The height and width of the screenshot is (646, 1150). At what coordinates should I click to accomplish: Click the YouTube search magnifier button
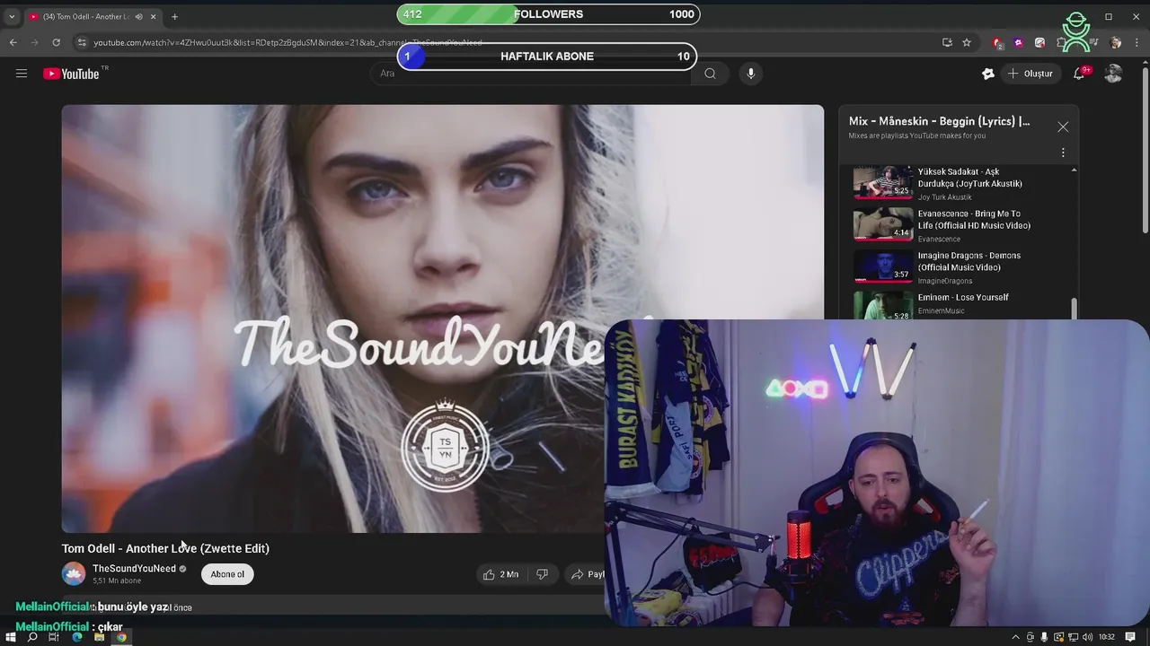pyautogui.click(x=710, y=74)
